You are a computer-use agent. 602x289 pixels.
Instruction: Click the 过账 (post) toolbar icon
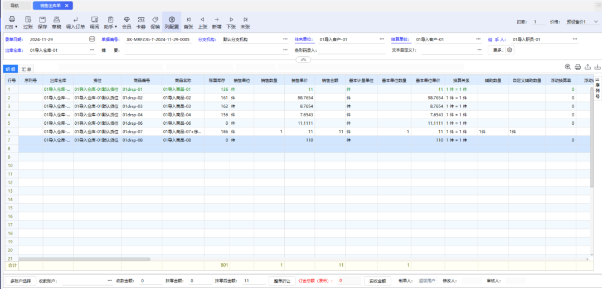pos(28,22)
